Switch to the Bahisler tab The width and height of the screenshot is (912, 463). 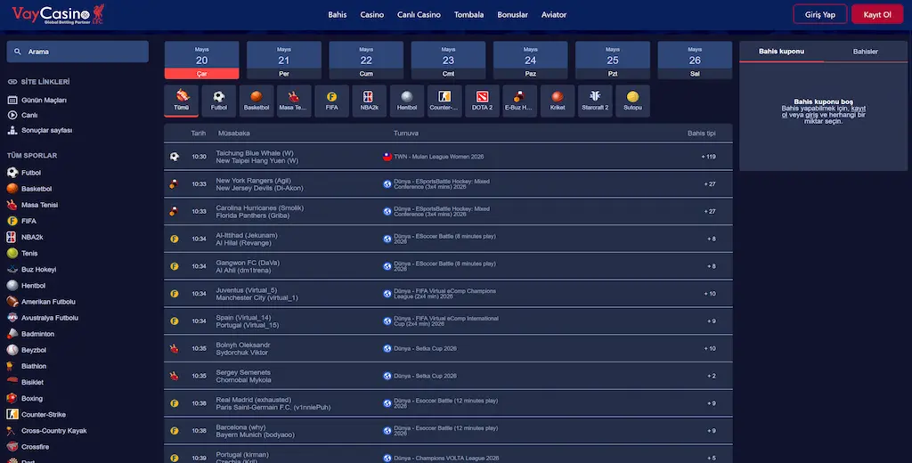click(866, 51)
